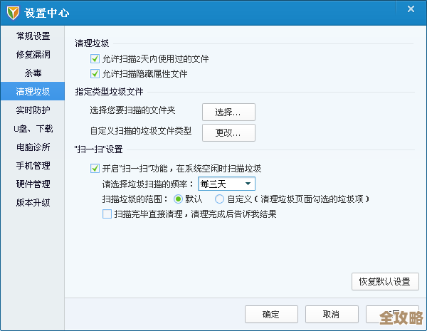Image resolution: width=427 pixels, height=331 pixels.
Task: Close the 设置中心 window
Action: point(411,9)
